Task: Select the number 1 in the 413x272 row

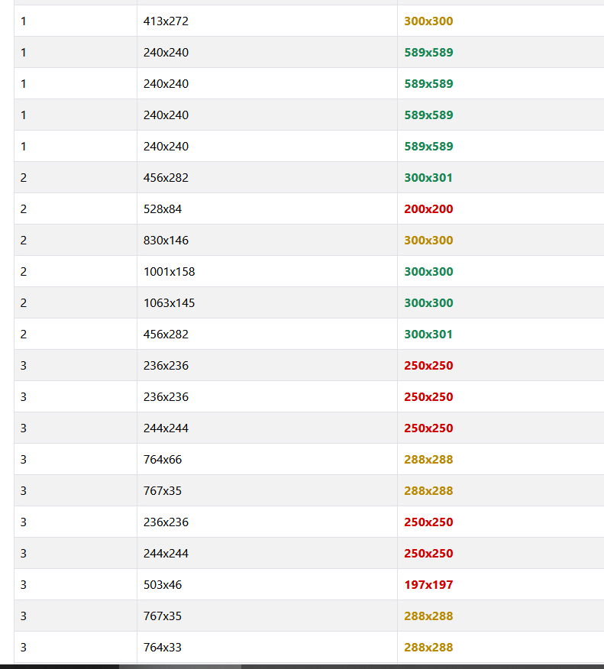Action: (x=24, y=21)
